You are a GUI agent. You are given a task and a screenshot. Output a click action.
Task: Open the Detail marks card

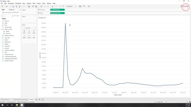point(24,37)
